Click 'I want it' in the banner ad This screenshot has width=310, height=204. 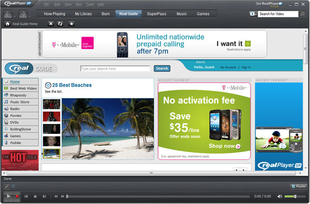[233, 43]
